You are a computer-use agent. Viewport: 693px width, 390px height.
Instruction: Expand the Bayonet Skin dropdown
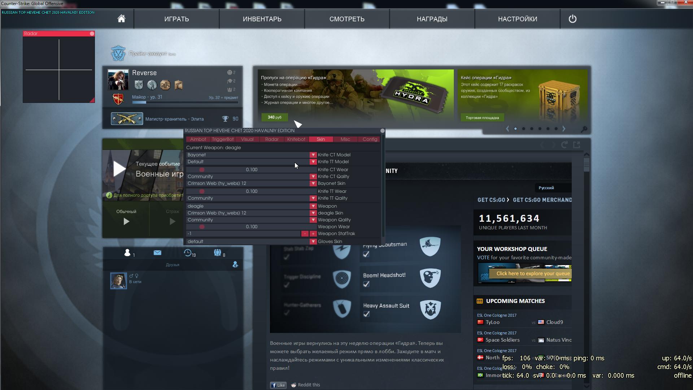point(313,183)
